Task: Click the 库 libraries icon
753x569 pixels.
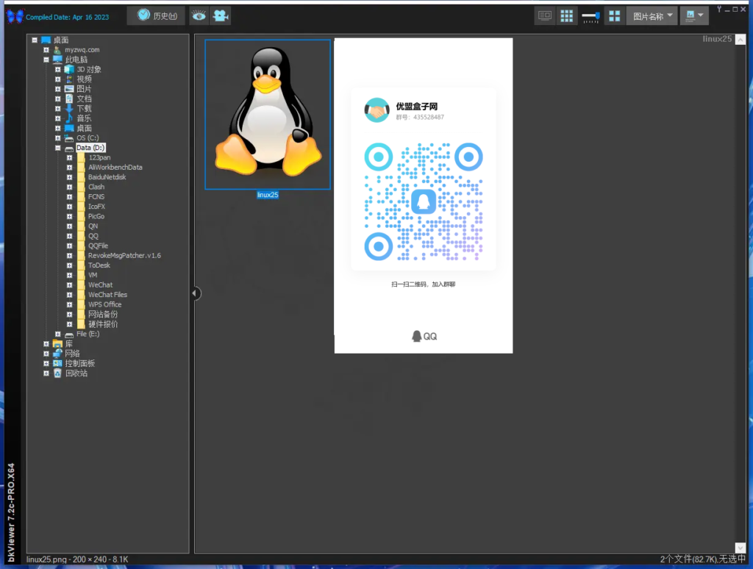Action: click(57, 344)
